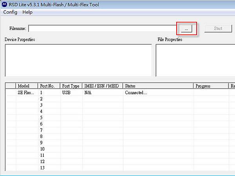
Task: Click the Progress column header
Action: 211,86
